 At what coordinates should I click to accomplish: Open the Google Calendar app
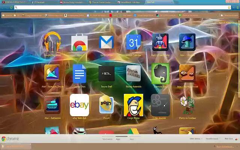coord(133,42)
